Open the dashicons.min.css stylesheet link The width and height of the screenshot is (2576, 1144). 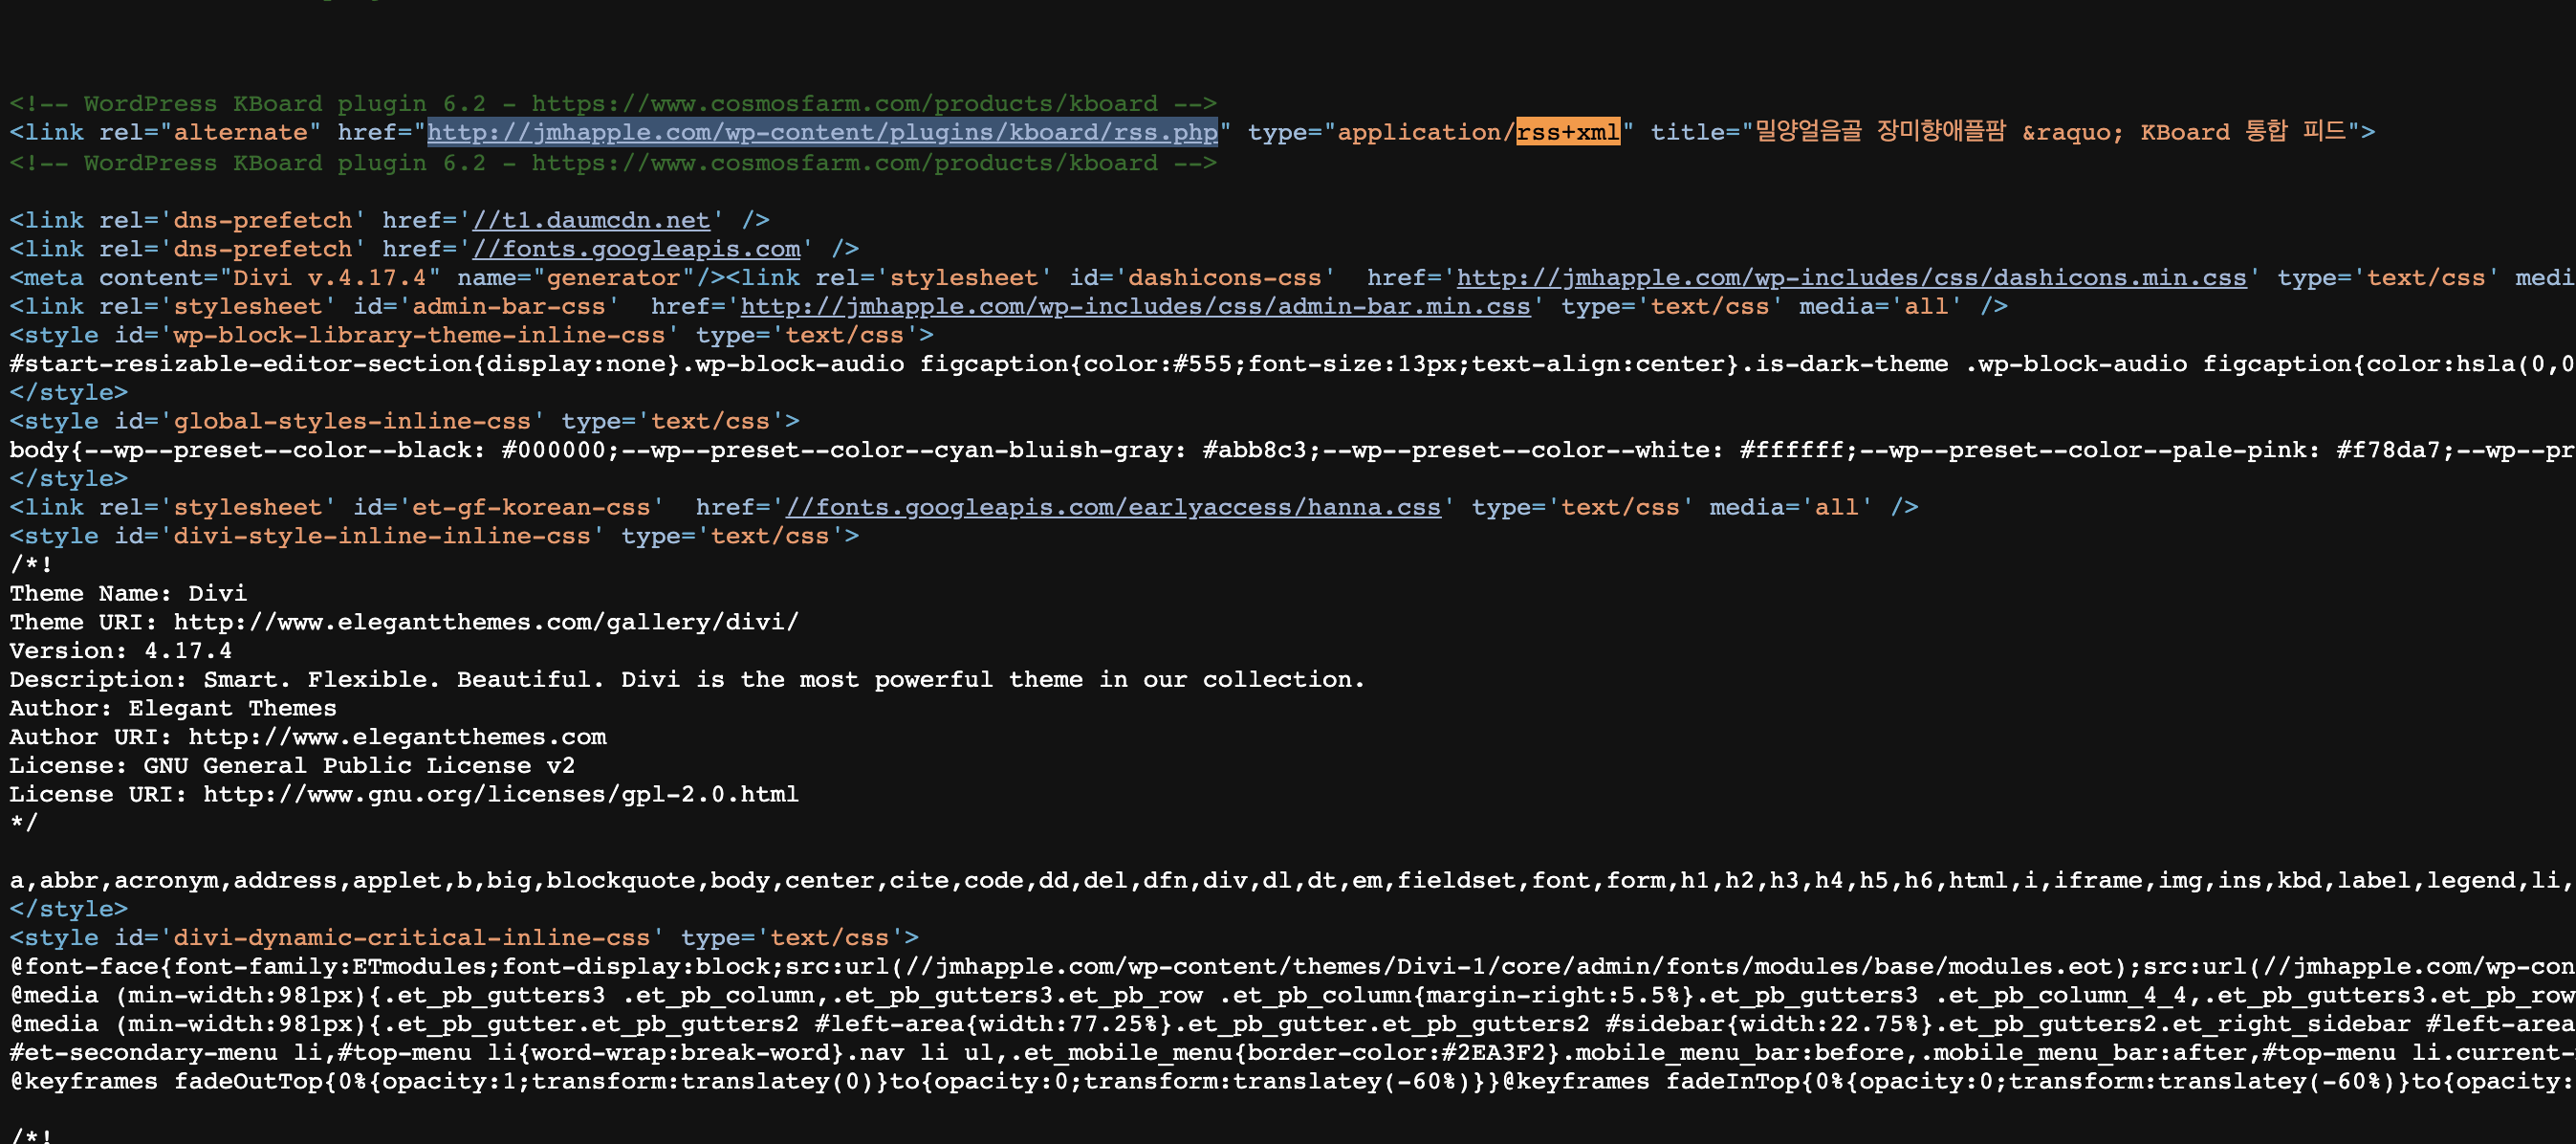pyautogui.click(x=1851, y=278)
